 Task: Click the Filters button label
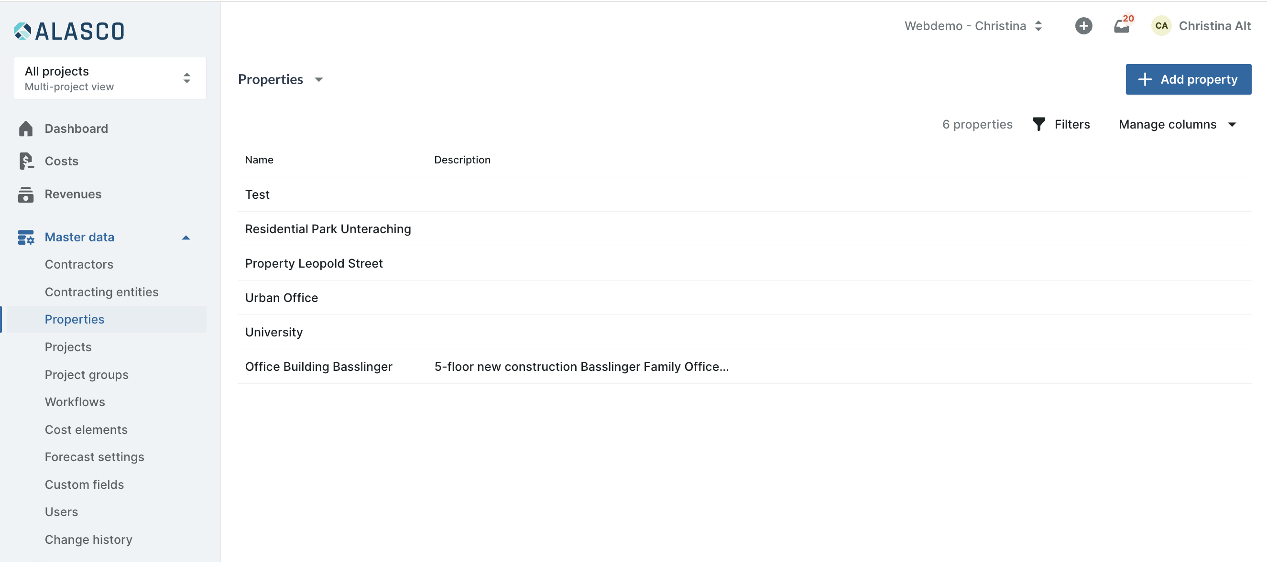[1072, 124]
